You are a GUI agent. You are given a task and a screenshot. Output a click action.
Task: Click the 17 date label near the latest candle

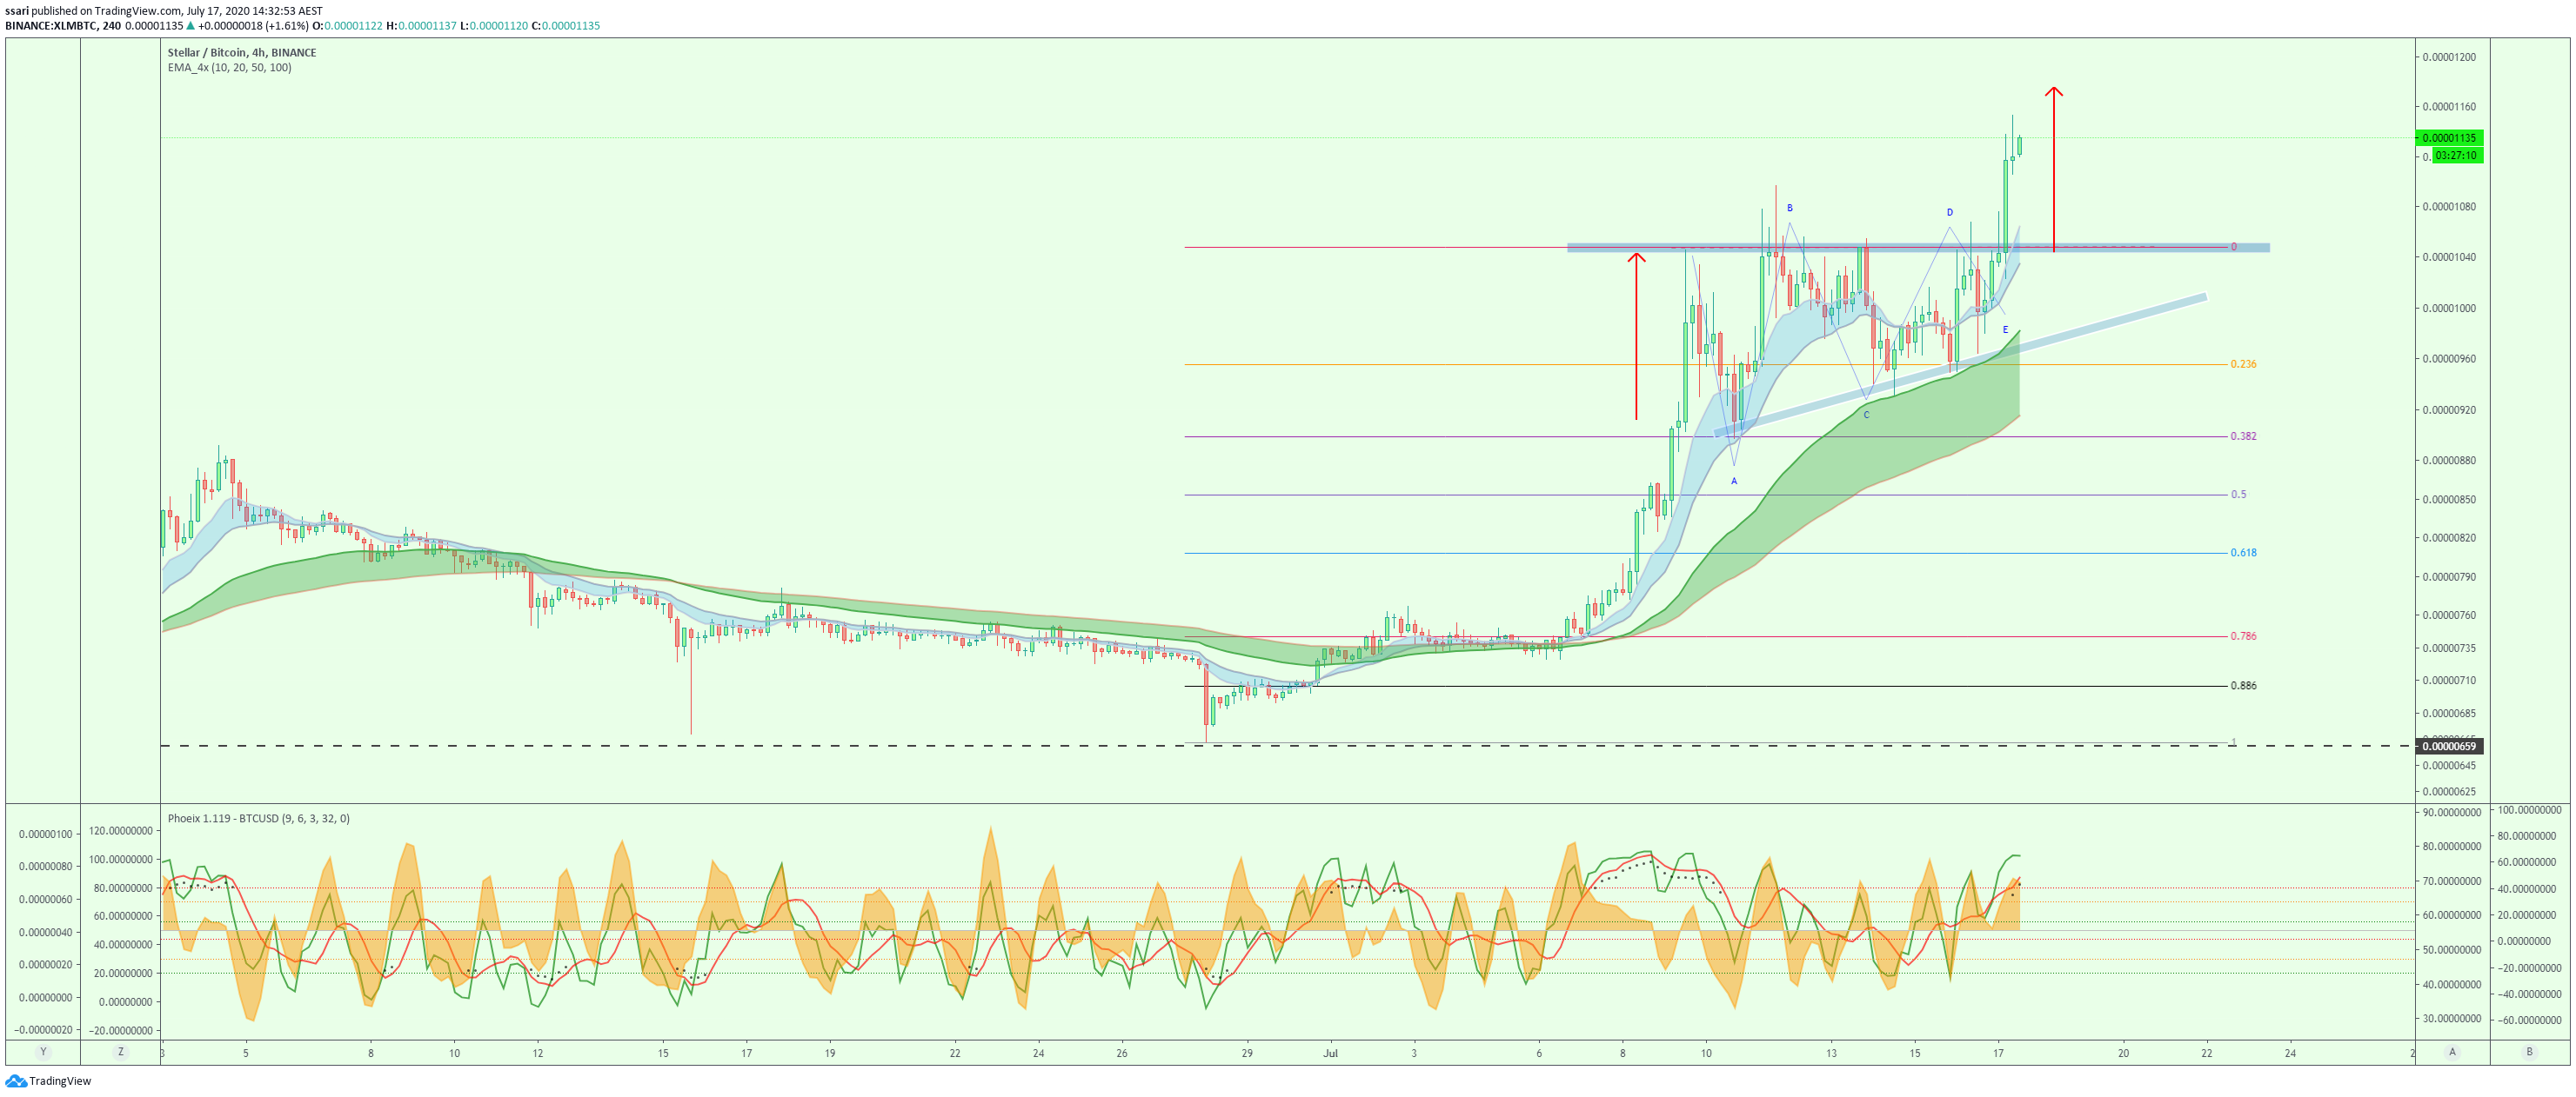point(1998,1053)
